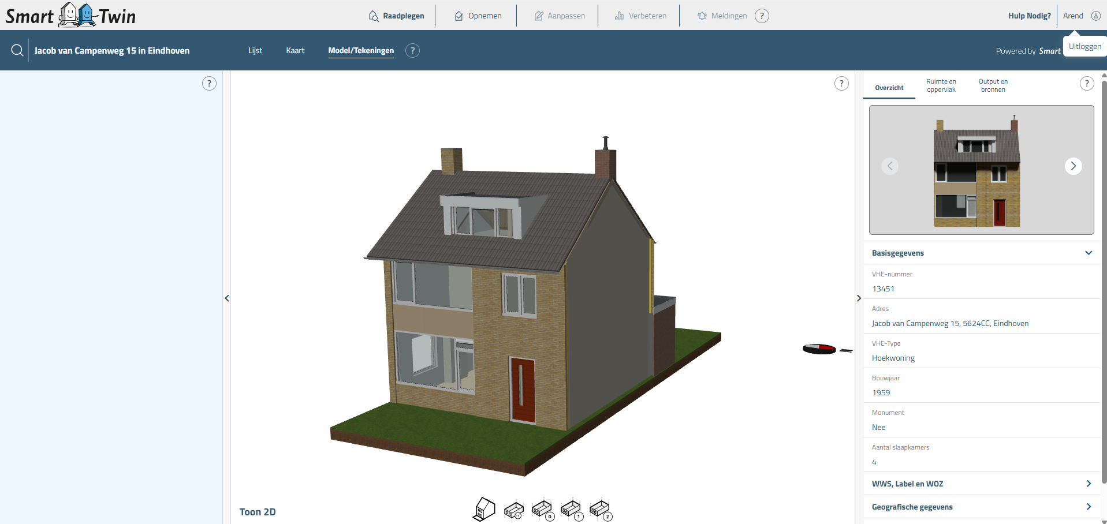Open help for Model/Tekeningen tab
Screen dimensions: 1107x524
click(412, 51)
